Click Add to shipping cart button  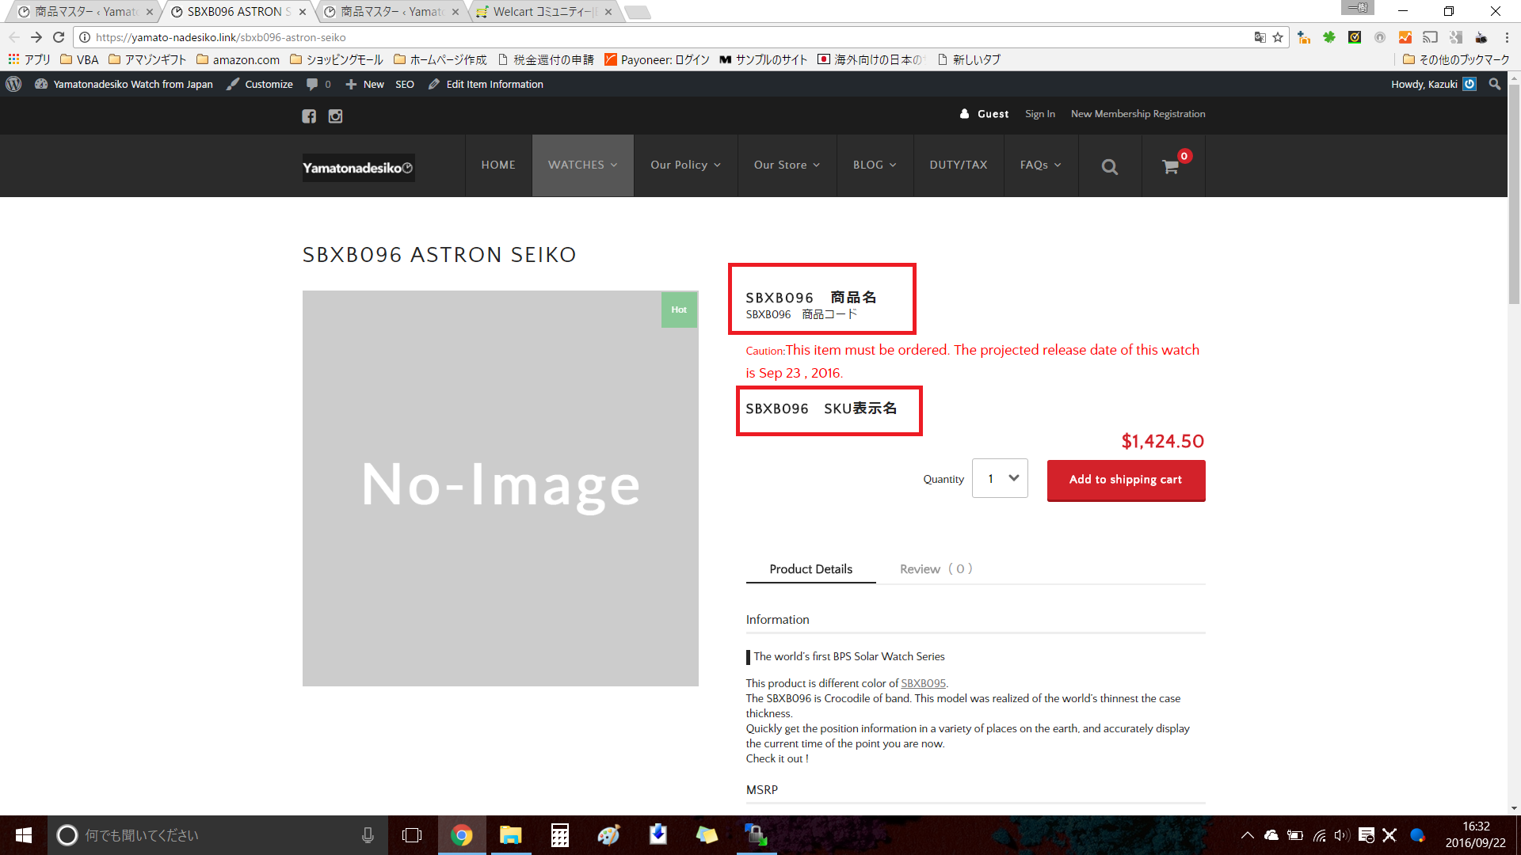click(1126, 480)
